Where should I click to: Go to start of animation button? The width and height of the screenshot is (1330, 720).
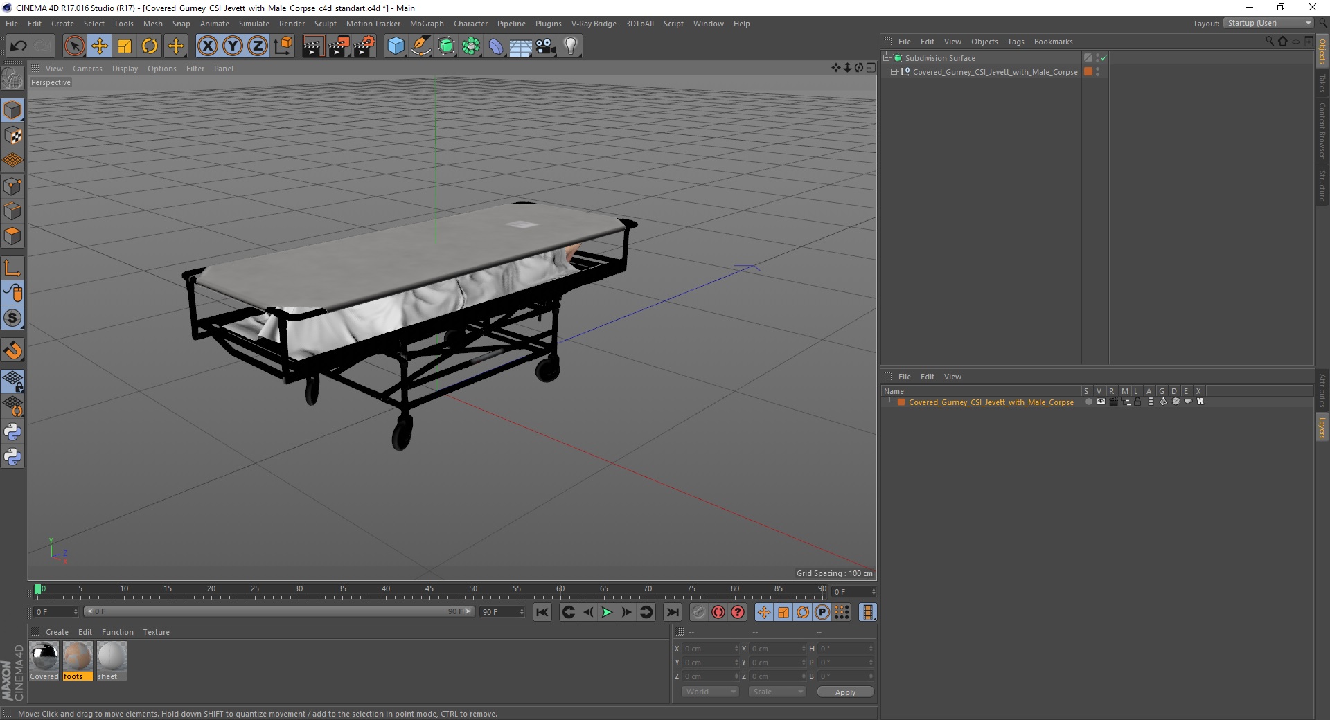tap(542, 612)
